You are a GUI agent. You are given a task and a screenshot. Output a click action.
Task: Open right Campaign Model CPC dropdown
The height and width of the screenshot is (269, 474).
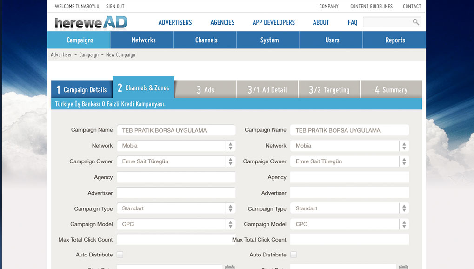[x=350, y=224]
